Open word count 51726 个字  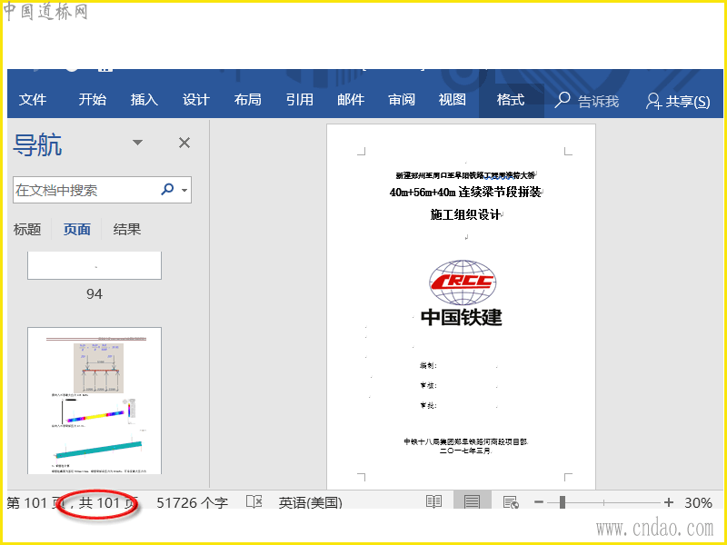[x=193, y=503]
